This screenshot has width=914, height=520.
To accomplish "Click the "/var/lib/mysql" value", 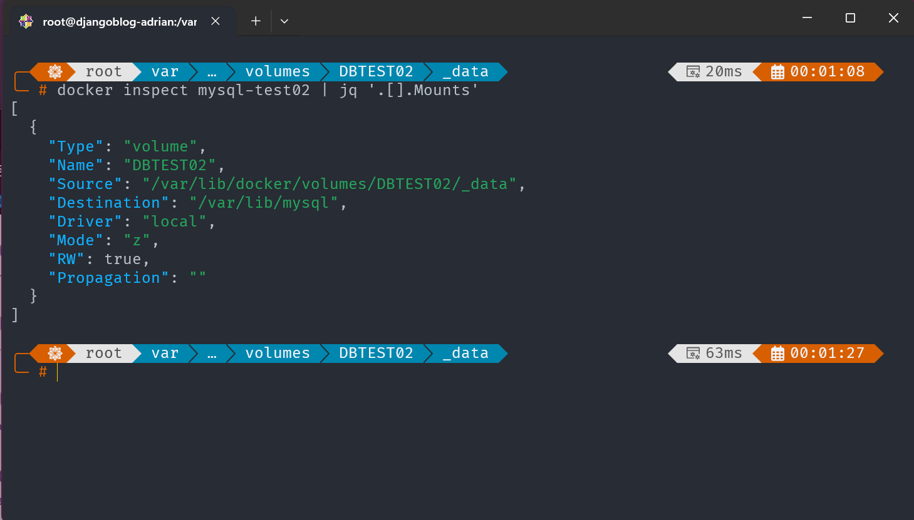I will click(264, 203).
